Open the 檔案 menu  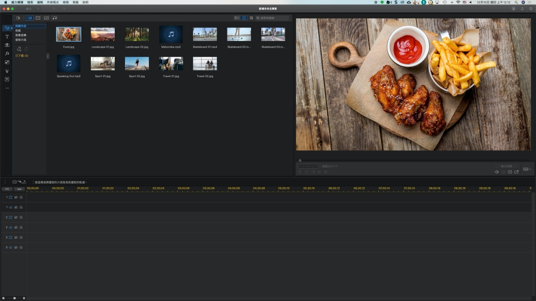pyautogui.click(x=30, y=2)
